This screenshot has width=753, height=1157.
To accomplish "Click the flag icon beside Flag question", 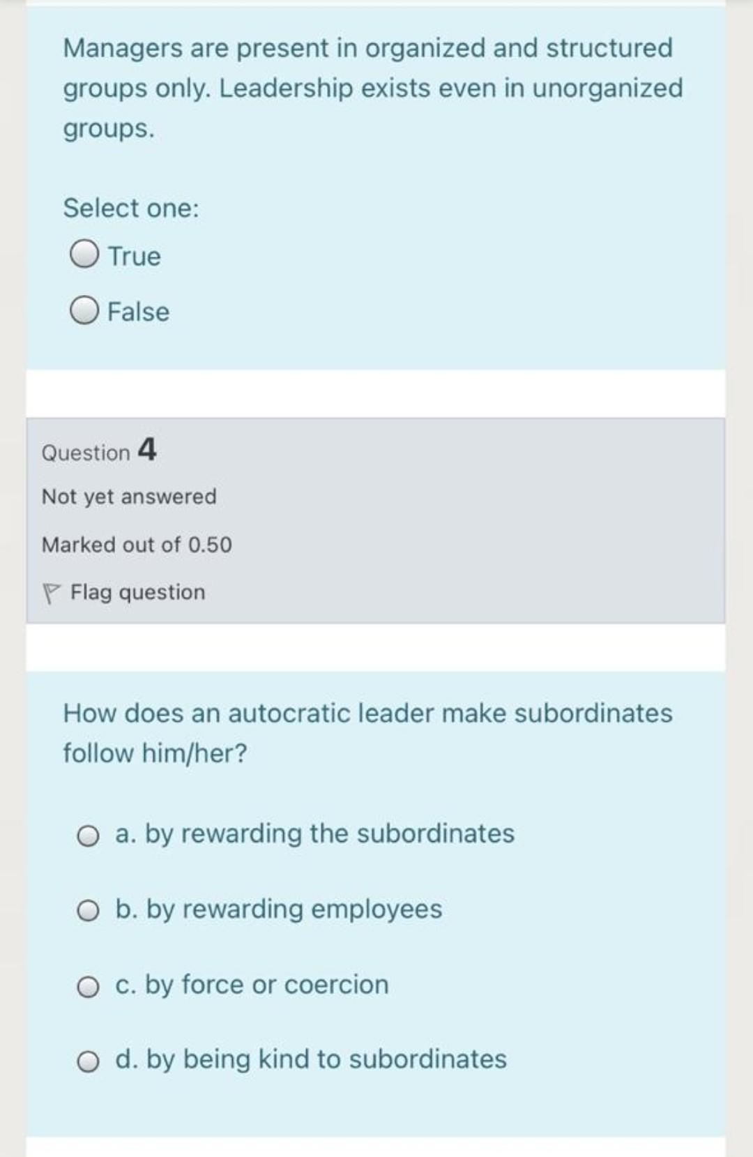I will pos(52,592).
